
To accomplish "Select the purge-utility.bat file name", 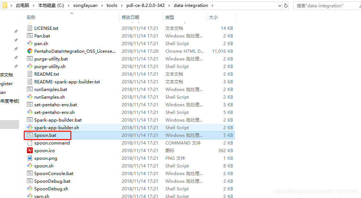I will [51, 59].
